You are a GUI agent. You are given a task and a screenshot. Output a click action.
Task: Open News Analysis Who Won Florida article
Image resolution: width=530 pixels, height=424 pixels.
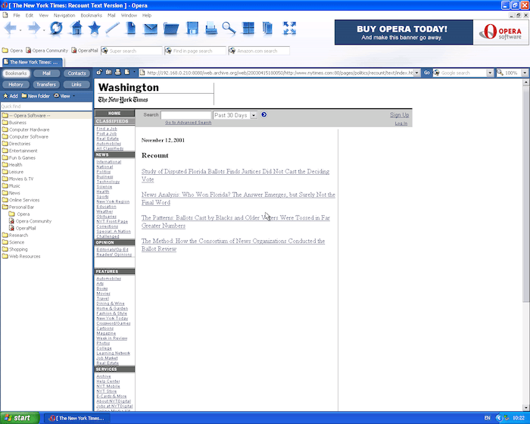[238, 198]
